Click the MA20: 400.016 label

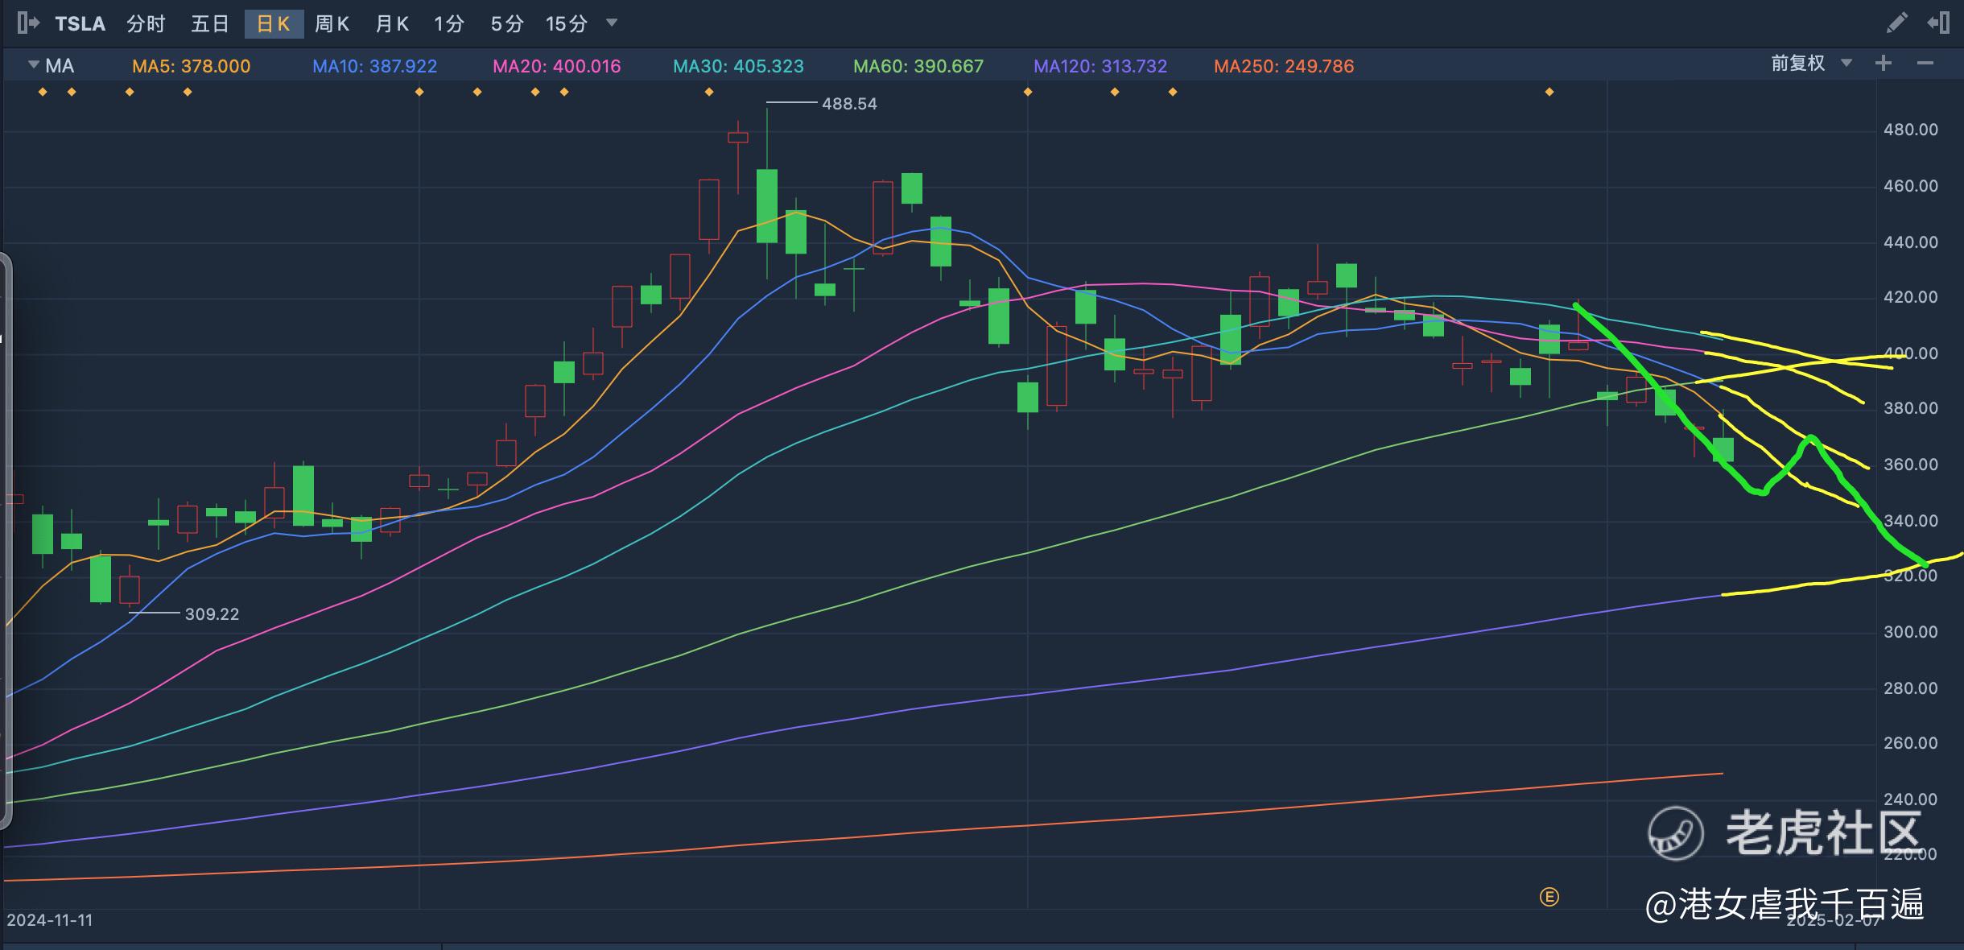[x=557, y=66]
